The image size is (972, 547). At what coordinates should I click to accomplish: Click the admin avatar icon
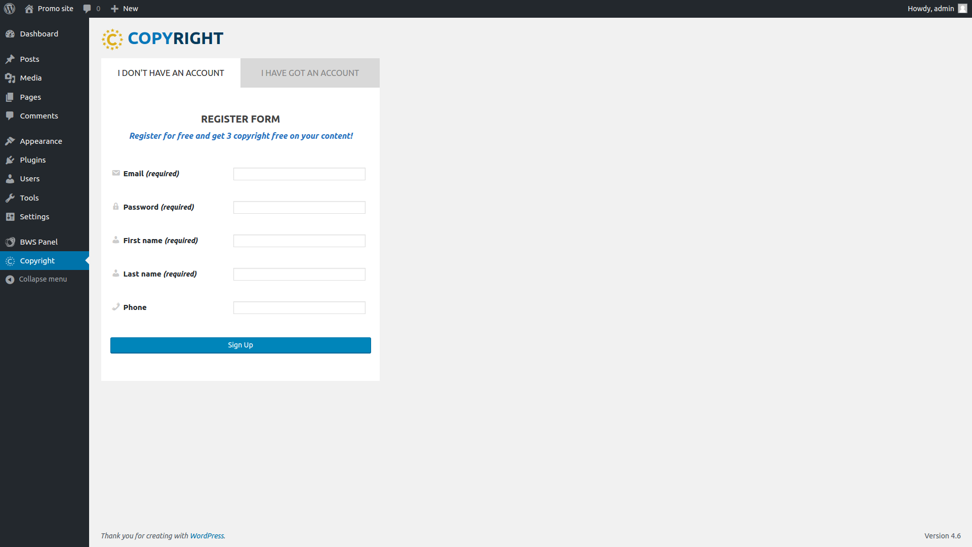click(x=962, y=9)
